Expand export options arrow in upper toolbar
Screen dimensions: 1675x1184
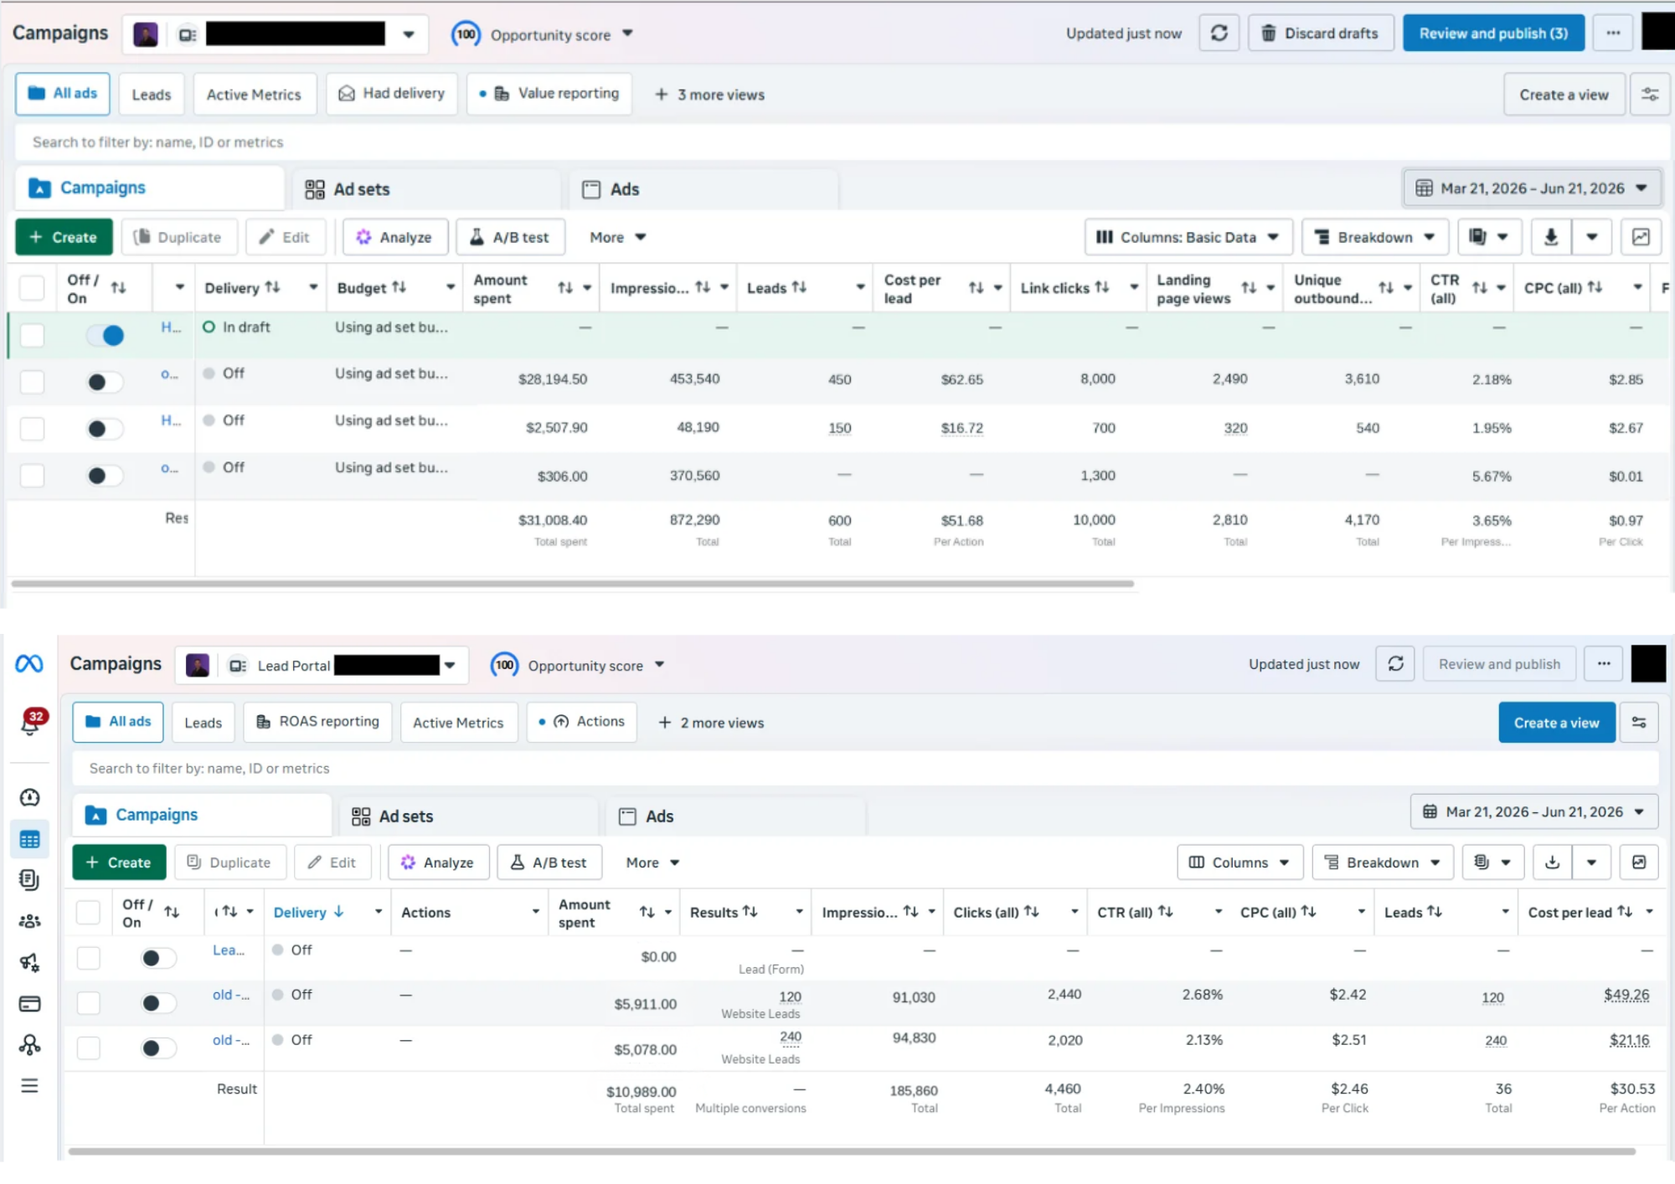coord(1592,238)
